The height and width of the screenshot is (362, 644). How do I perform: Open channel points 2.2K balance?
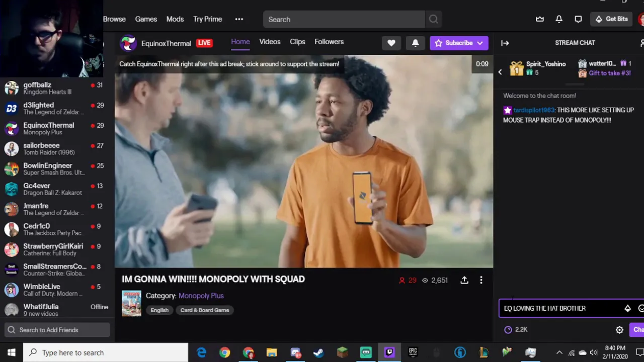point(516,329)
